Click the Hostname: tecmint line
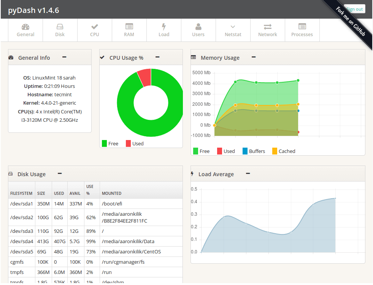The image size is (373, 285). pyautogui.click(x=49, y=94)
